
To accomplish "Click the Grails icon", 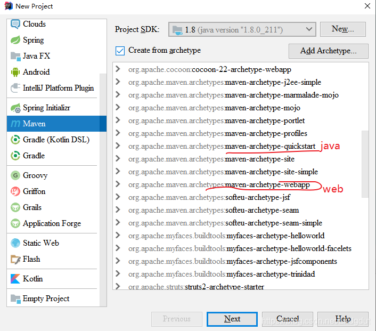I will [x=15, y=207].
